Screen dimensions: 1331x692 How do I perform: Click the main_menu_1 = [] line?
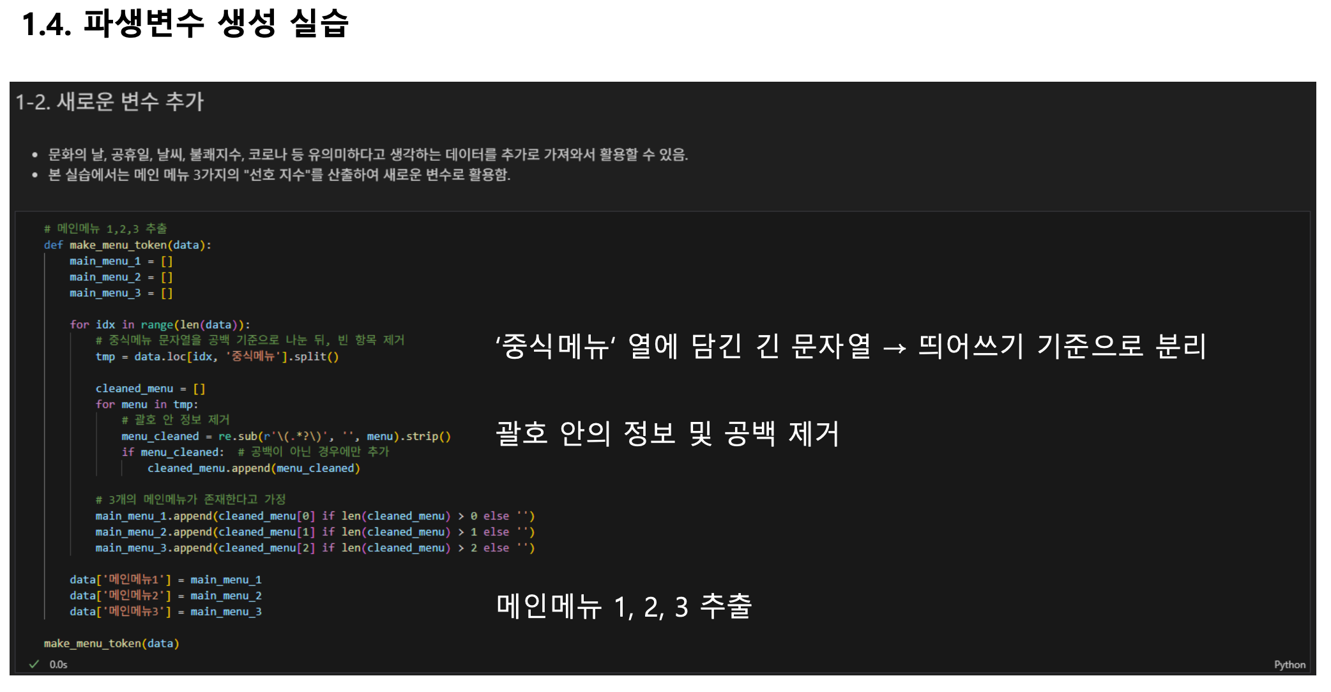tap(121, 261)
